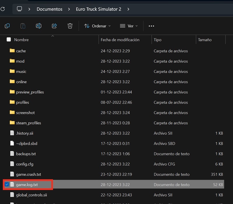Select the backups.txt file icon

(x=12, y=153)
